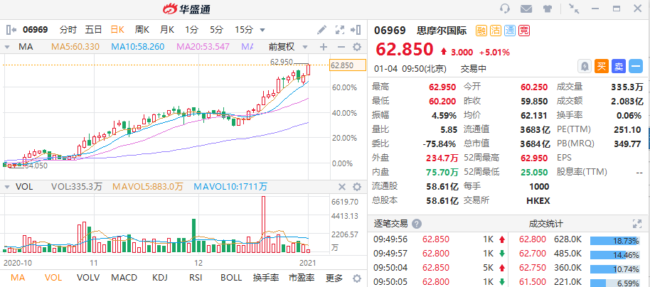Select the drawing pencil tool
Screen dimensions: 650x287
[321, 29]
